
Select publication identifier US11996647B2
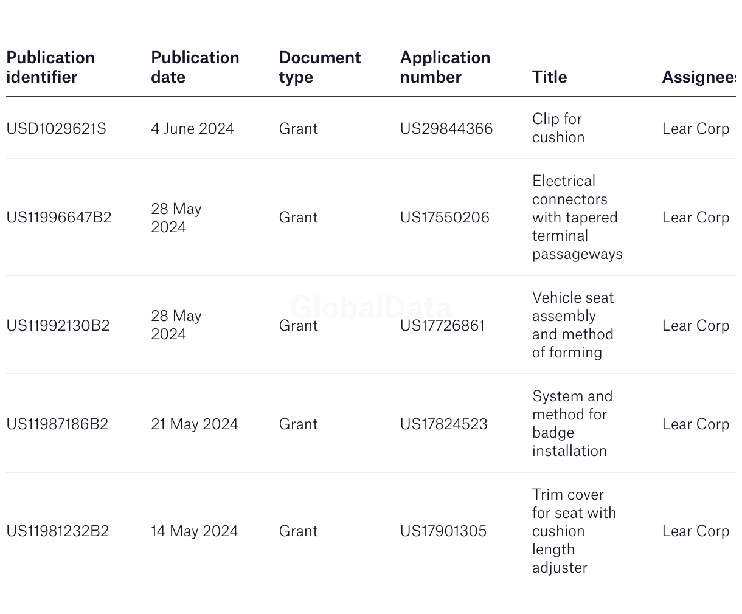(x=59, y=218)
